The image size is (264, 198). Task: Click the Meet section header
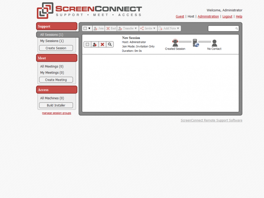57,58
